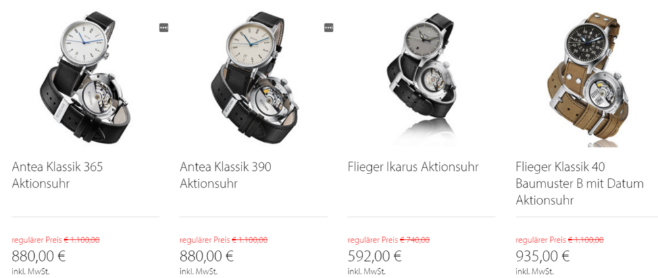
Task: Click inkl. MwSt. text under Flieger Ikarus price
Action: [x=367, y=271]
